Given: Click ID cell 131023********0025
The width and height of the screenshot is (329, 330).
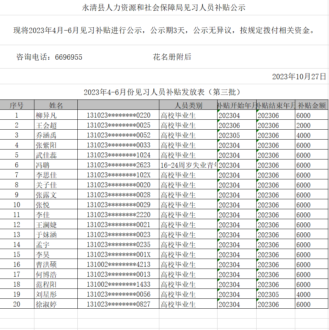Looking at the screenshot, I should [x=118, y=125].
